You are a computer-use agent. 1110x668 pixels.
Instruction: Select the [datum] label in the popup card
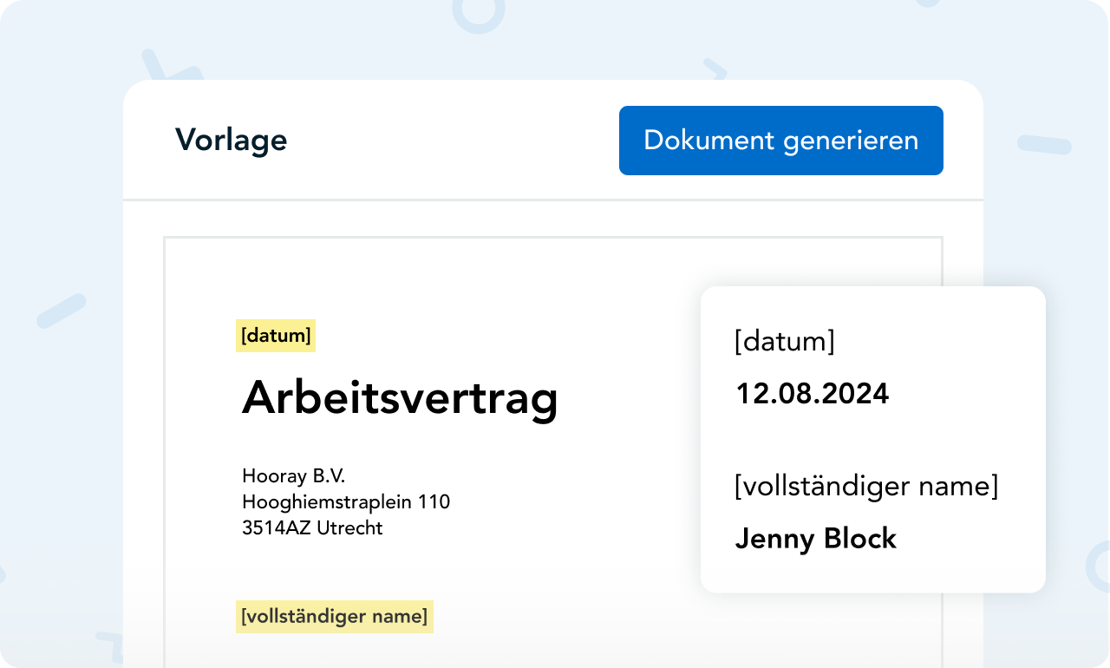point(784,342)
